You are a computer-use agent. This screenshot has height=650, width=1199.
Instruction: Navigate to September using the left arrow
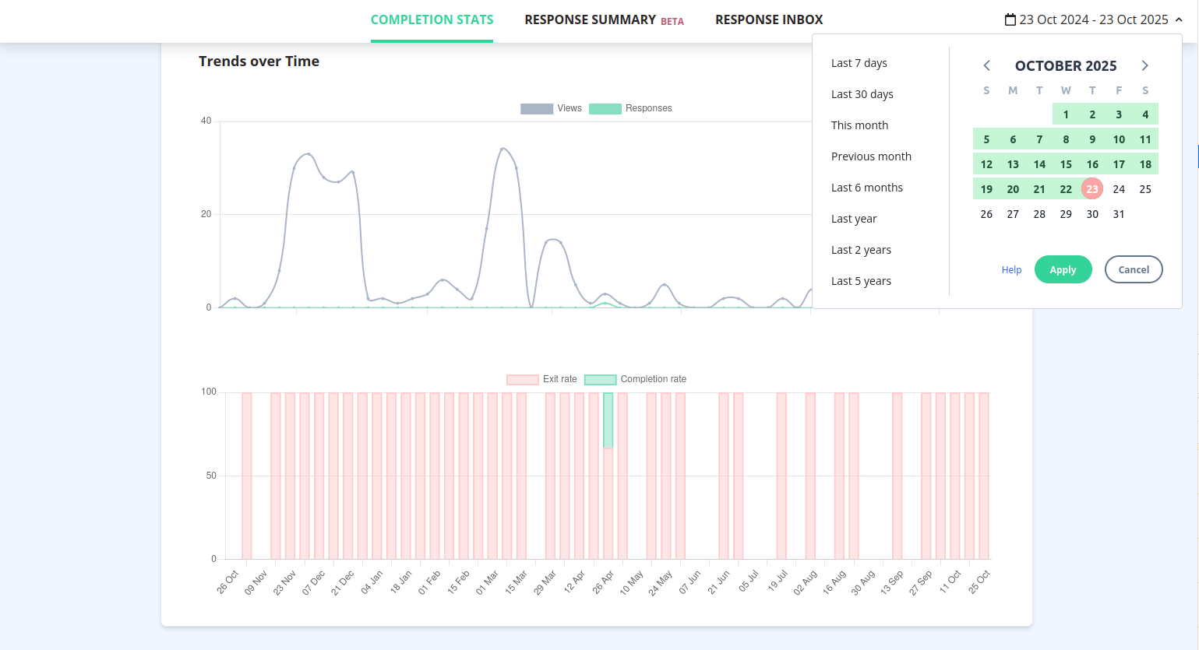986,65
